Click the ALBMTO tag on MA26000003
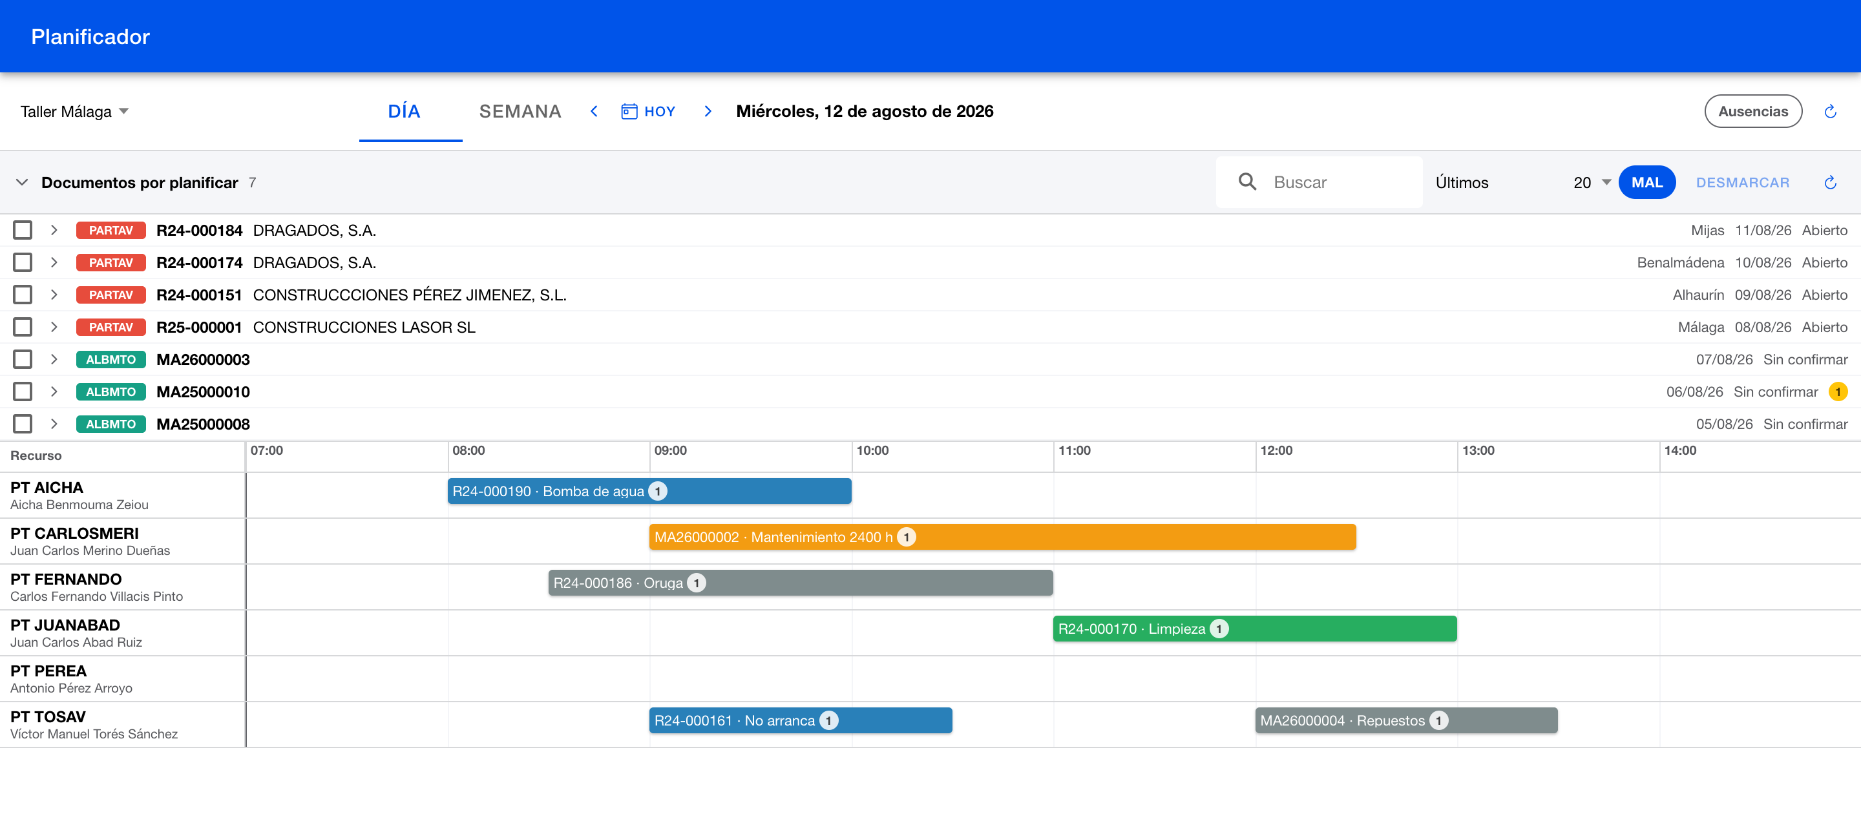The width and height of the screenshot is (1861, 814). [110, 359]
